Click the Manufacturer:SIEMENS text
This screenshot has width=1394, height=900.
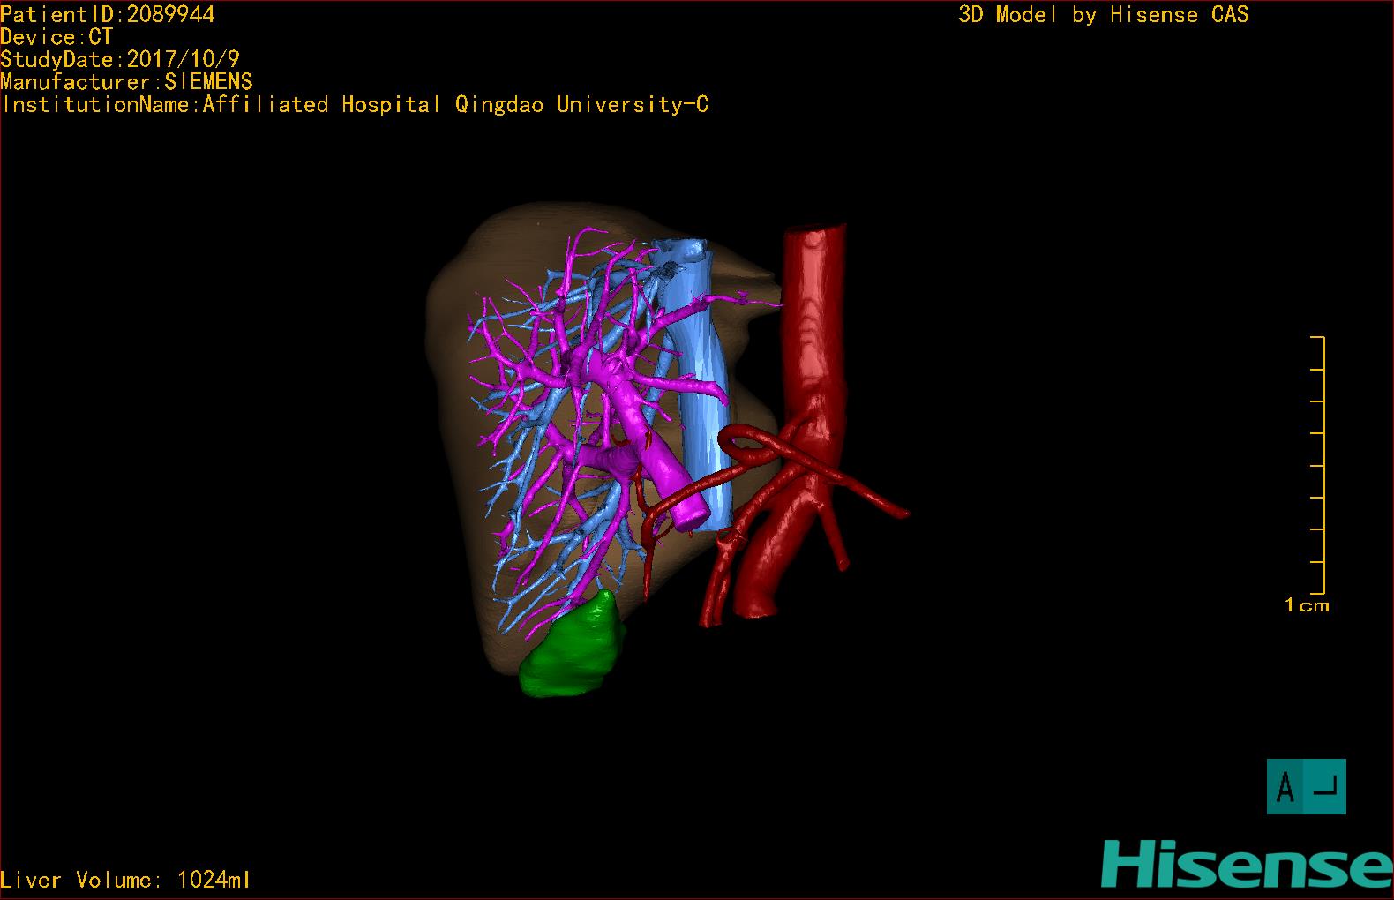coord(126,82)
